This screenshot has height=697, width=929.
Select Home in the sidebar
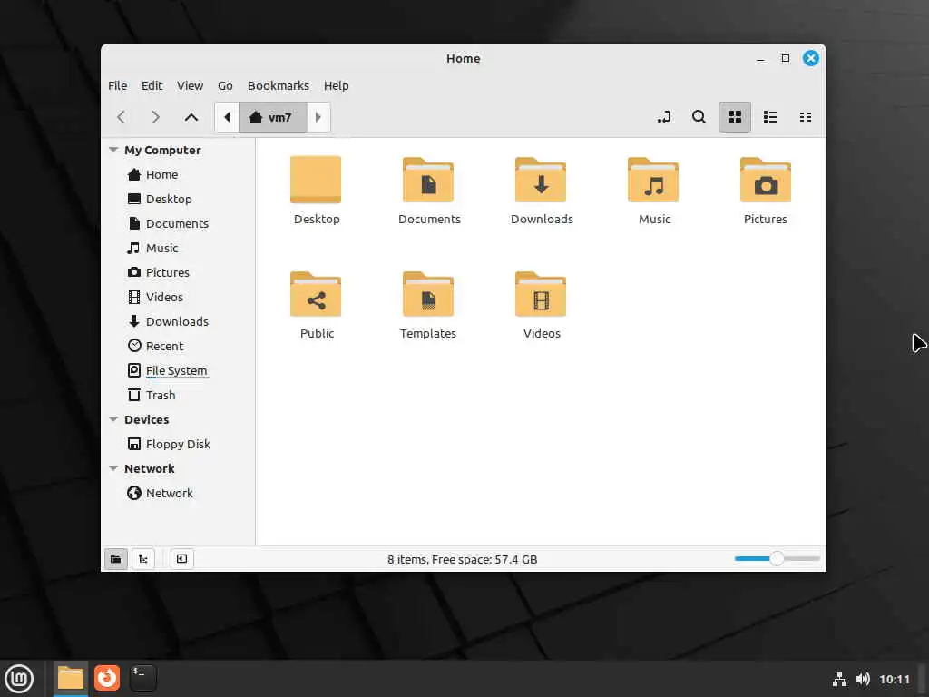click(x=178, y=175)
